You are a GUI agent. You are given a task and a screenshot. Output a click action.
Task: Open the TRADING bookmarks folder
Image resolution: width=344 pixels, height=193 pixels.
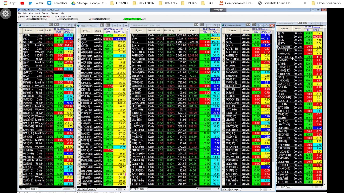point(168,3)
